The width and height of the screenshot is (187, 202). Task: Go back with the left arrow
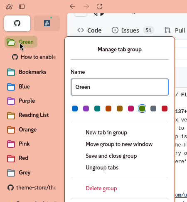pyautogui.click(x=72, y=6)
